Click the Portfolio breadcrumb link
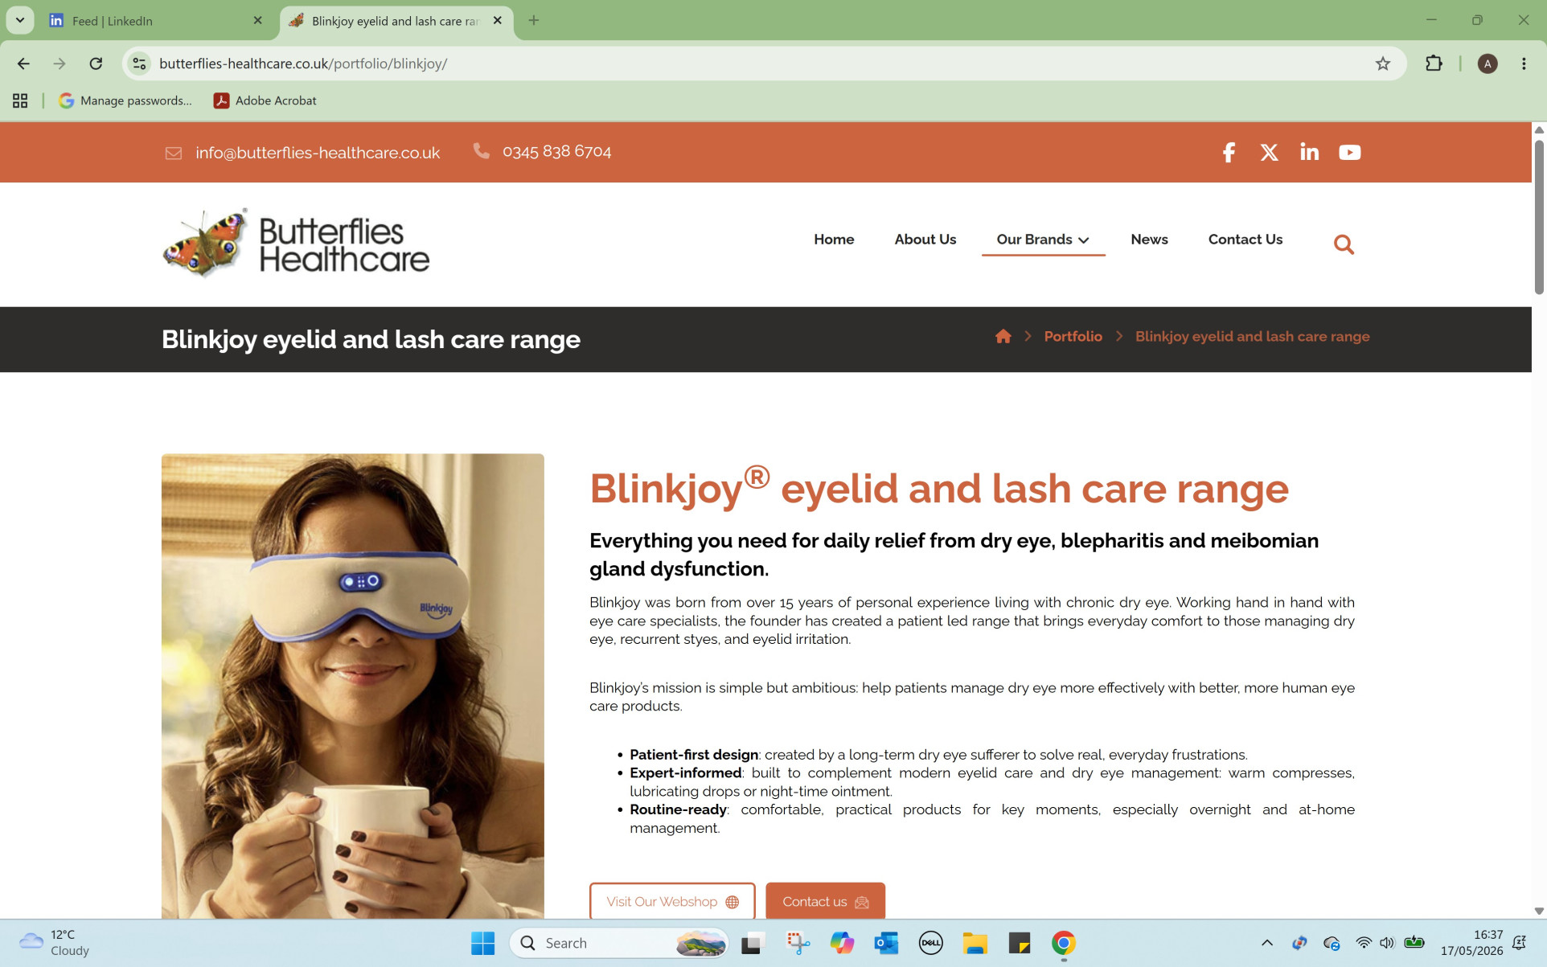 (1073, 337)
